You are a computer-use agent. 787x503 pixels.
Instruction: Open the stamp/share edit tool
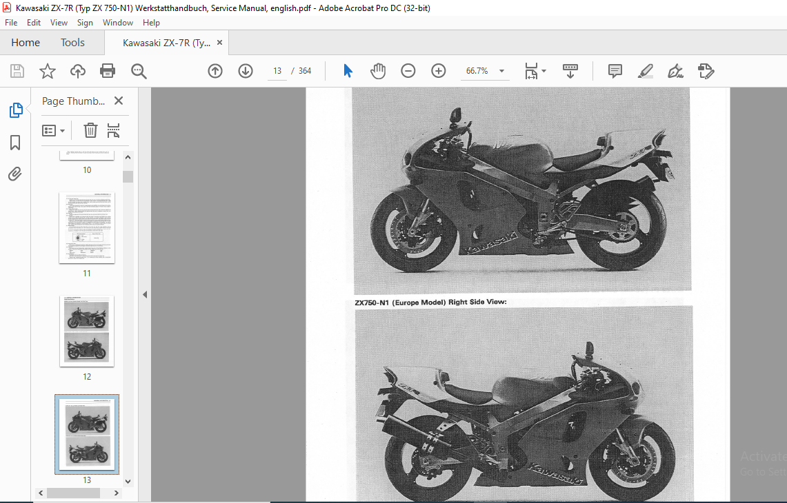[706, 71]
